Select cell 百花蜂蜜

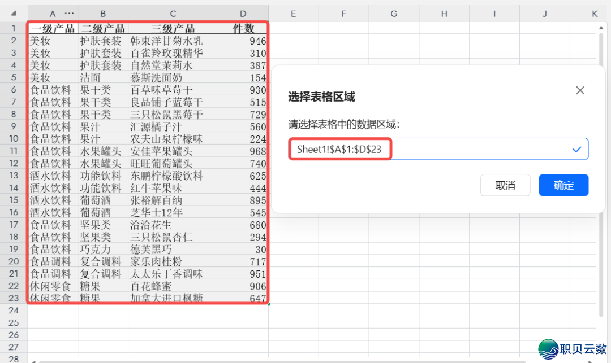(x=173, y=286)
